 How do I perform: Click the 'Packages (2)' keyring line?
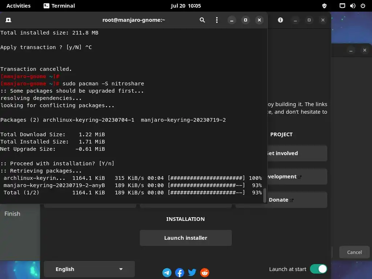pos(113,120)
